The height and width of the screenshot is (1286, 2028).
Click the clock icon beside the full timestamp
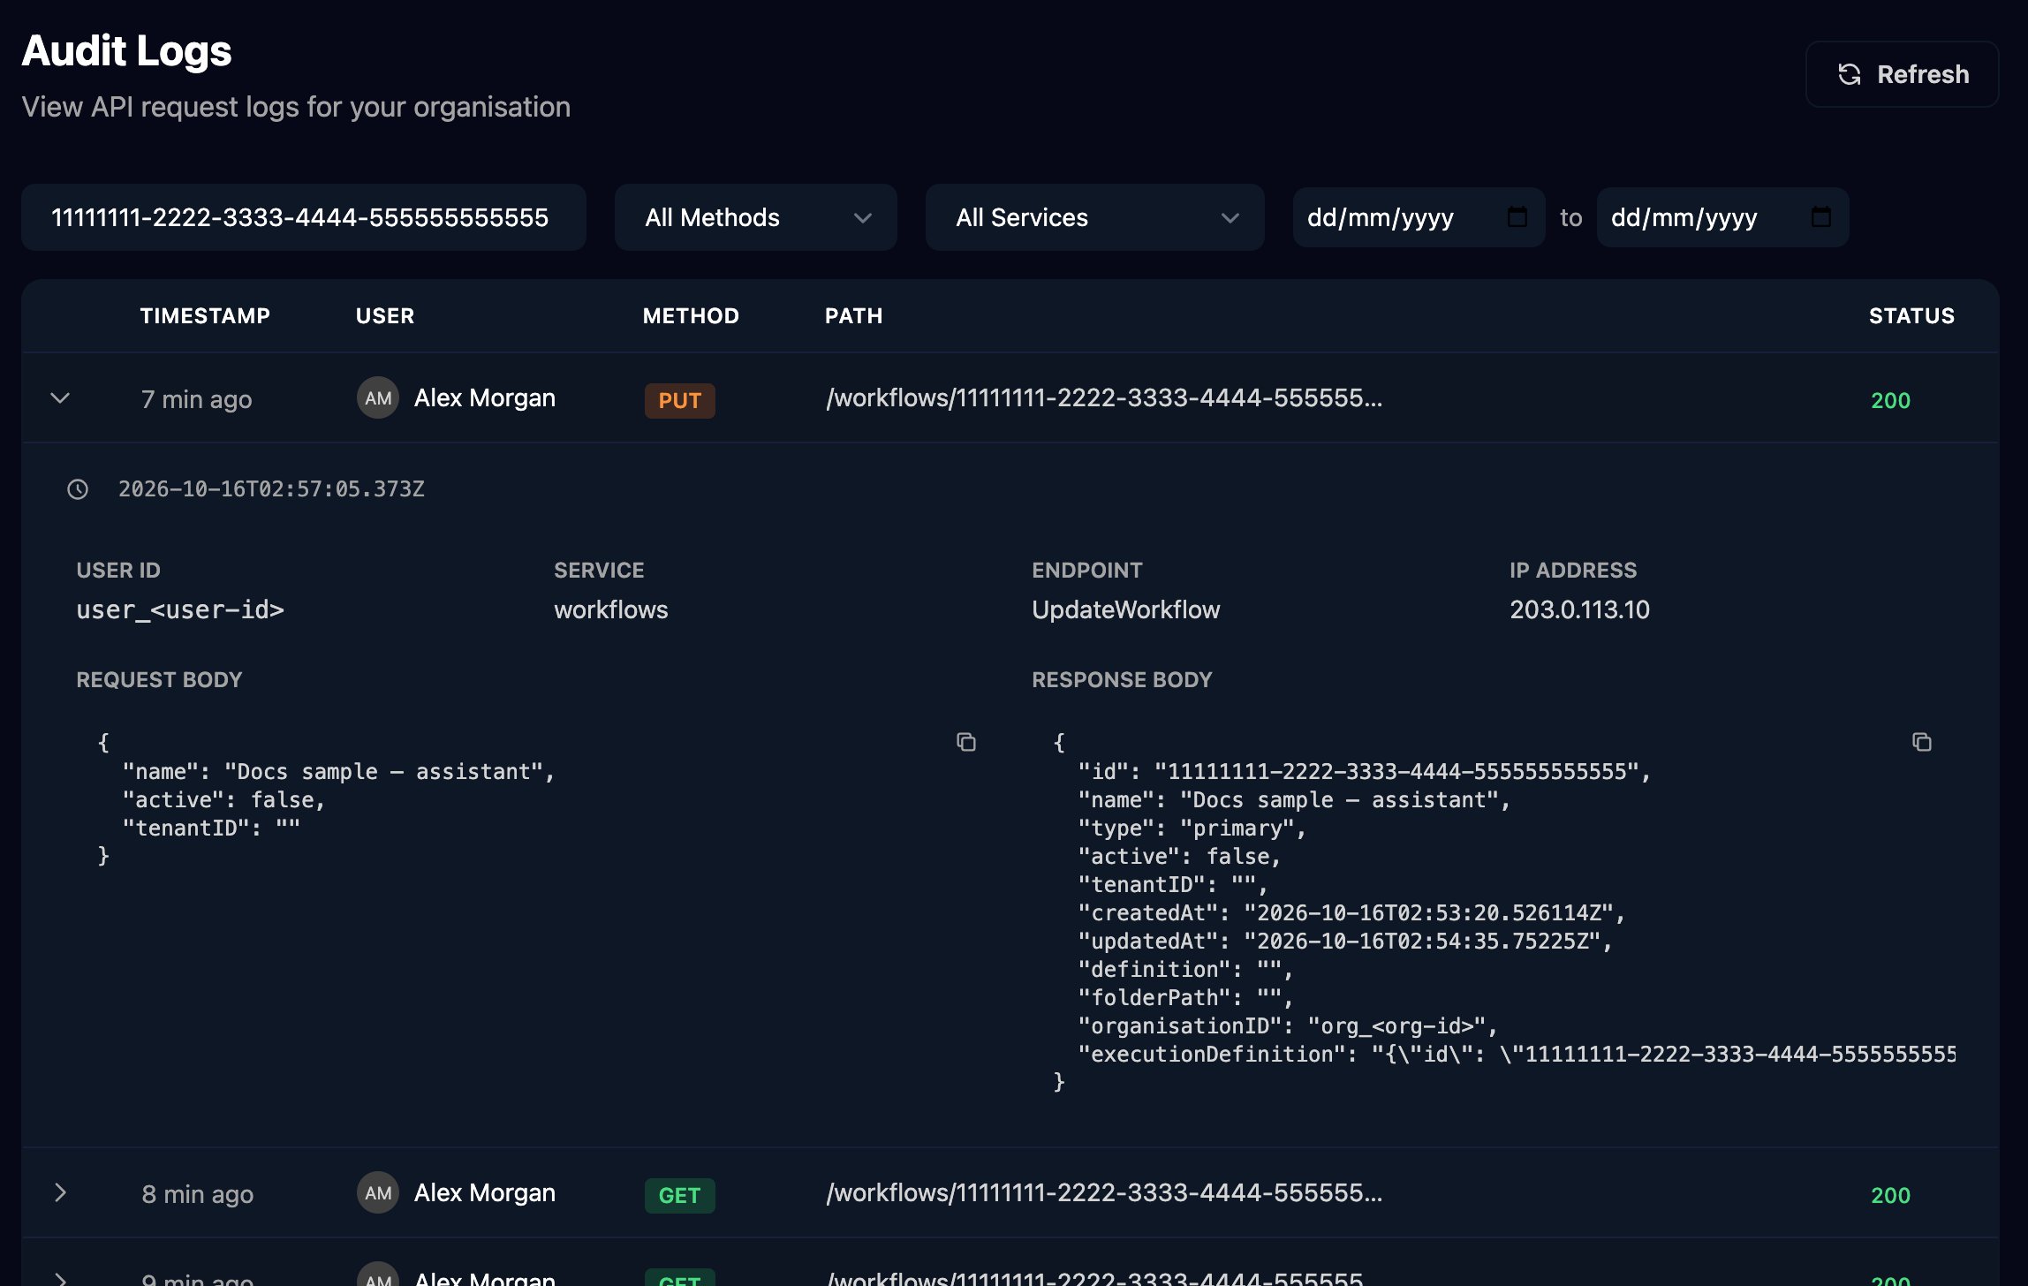coord(78,489)
